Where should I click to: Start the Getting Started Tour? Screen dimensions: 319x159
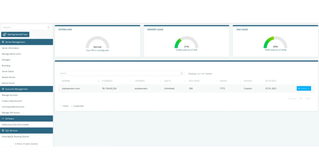click(x=15, y=35)
